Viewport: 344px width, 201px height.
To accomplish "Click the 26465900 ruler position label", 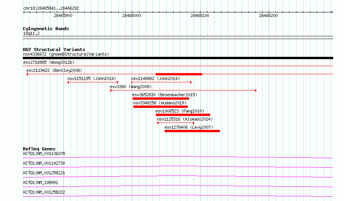I will pyautogui.click(x=63, y=15).
